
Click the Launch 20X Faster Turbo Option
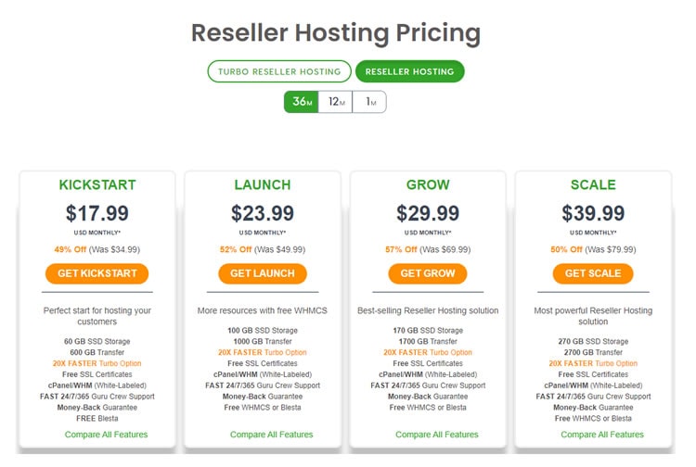click(x=263, y=352)
